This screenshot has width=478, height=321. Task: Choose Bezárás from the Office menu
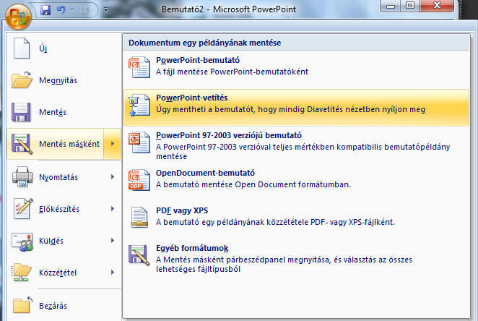click(53, 306)
